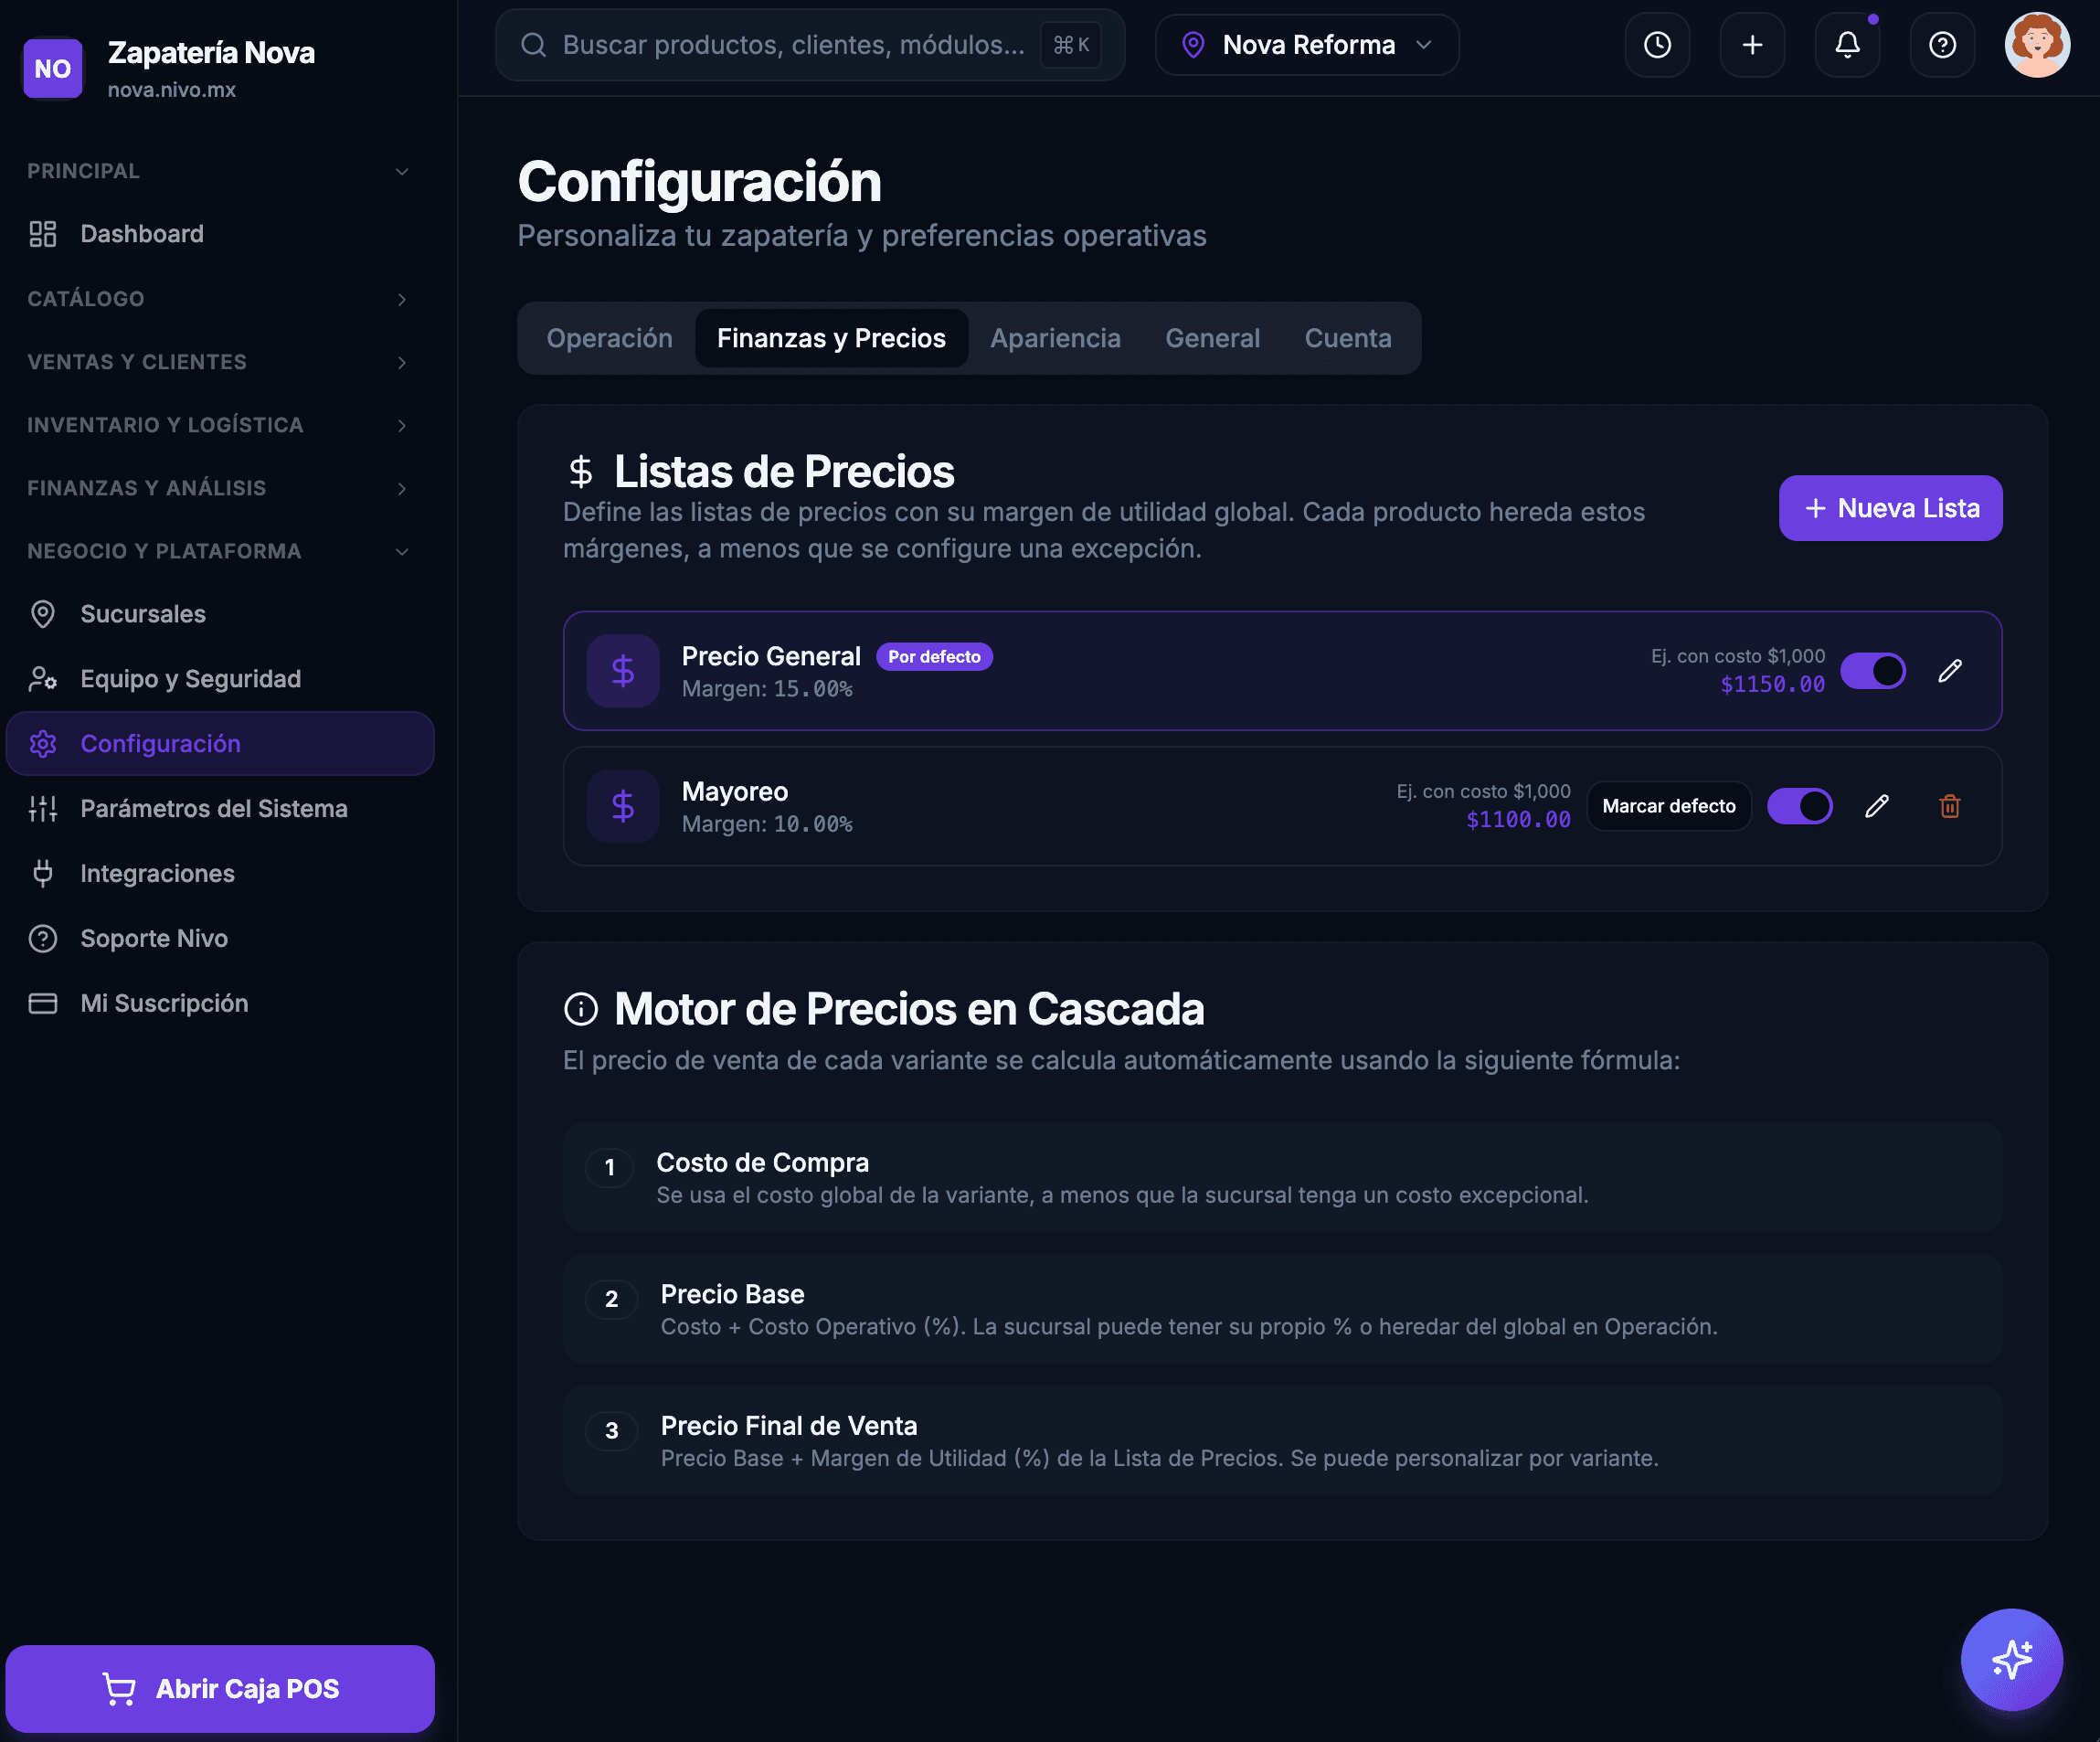Edit the Mayoreo list pencil icon
Viewport: 2100px width, 1742px height.
coord(1877,806)
